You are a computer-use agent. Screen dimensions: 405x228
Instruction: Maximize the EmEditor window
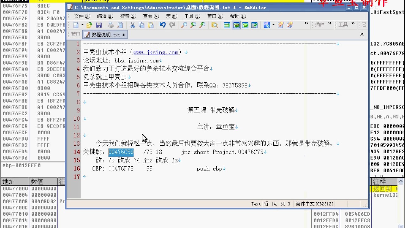(357, 7)
